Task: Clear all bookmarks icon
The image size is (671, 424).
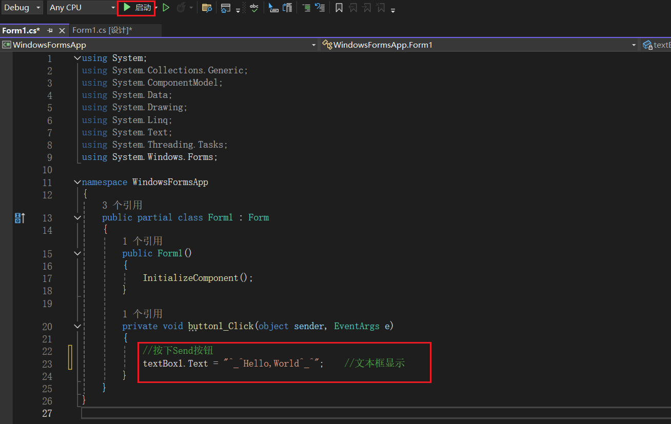Action: (380, 8)
